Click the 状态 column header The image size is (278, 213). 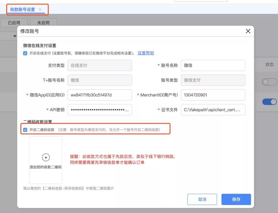coord(270,65)
